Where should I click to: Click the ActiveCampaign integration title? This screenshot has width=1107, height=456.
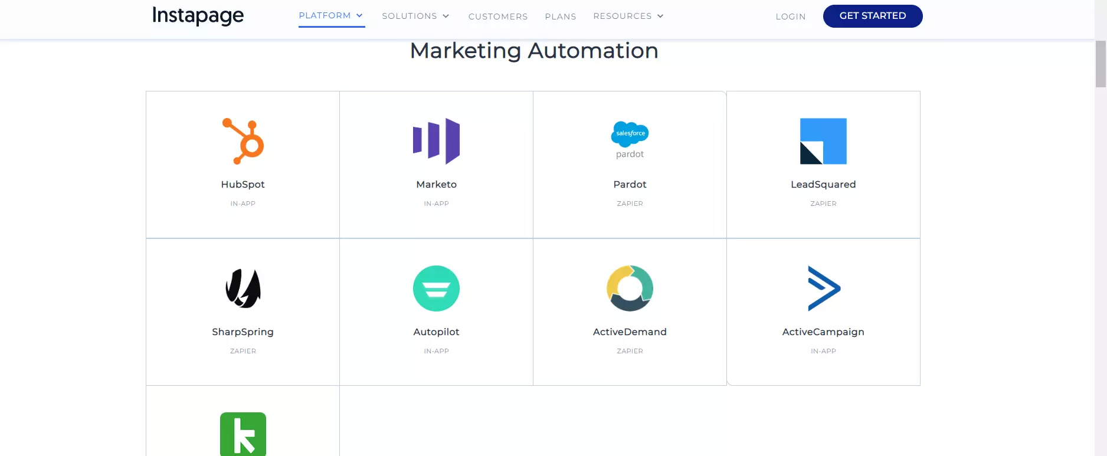pos(823,332)
